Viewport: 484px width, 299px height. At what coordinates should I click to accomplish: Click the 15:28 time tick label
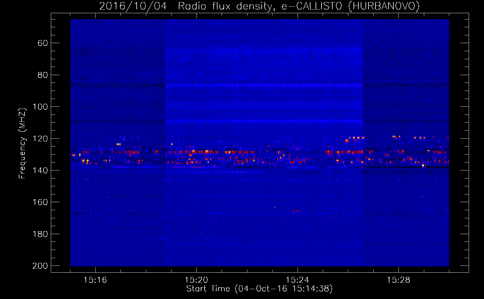tap(399, 280)
